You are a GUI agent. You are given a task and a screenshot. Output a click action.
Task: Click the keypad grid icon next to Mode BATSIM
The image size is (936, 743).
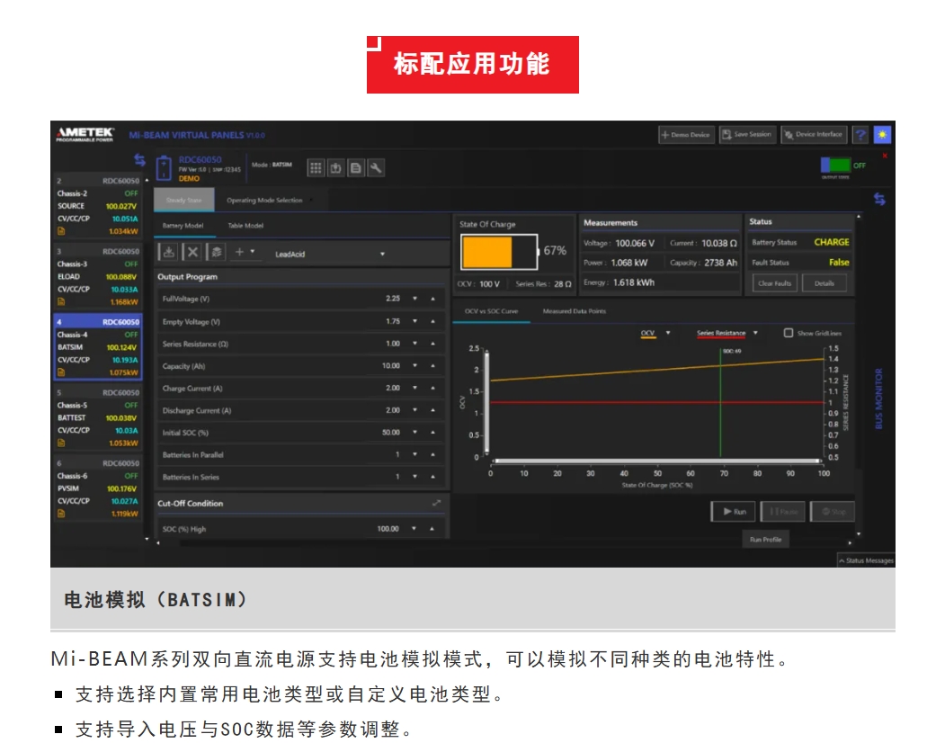coord(316,168)
